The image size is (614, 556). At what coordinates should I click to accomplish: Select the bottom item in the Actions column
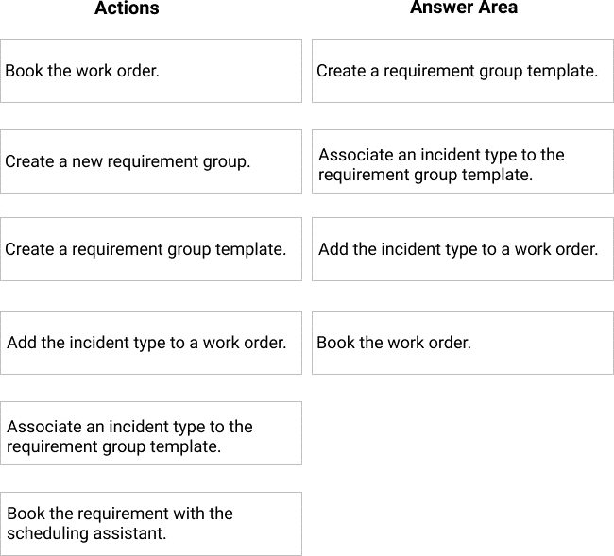[x=151, y=524]
